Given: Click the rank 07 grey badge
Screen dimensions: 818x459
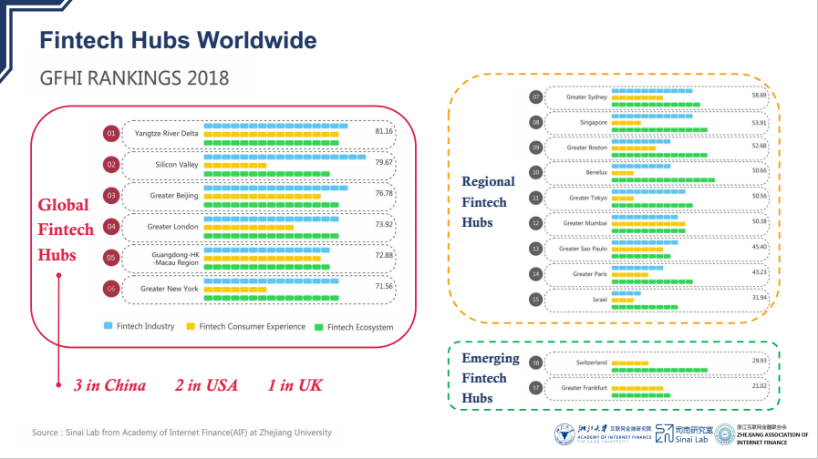Looking at the screenshot, I should point(536,97).
